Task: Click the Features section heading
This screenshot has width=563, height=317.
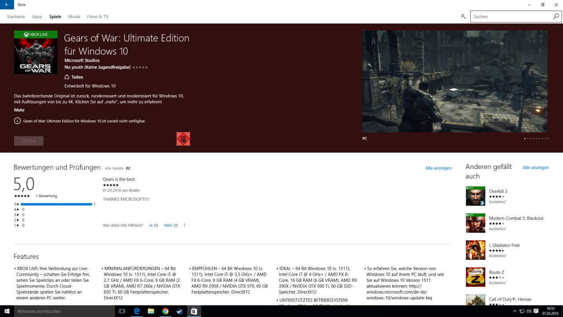Action: pos(26,257)
